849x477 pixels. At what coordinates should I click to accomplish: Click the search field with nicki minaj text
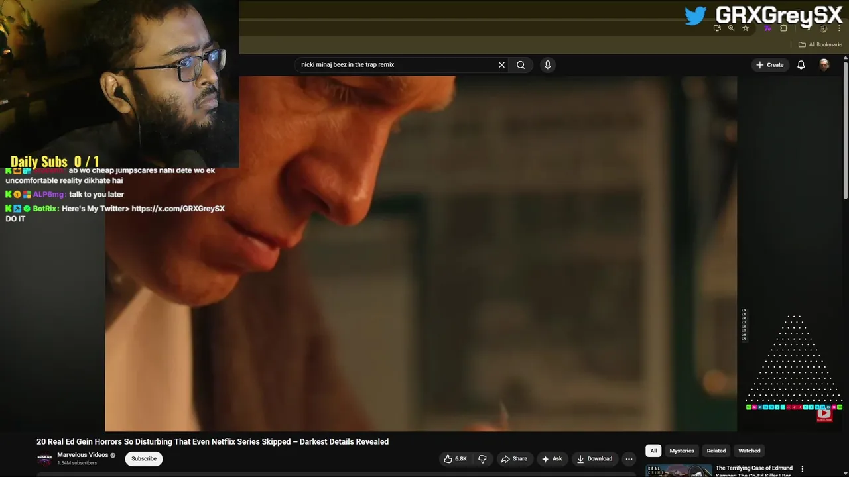point(398,65)
